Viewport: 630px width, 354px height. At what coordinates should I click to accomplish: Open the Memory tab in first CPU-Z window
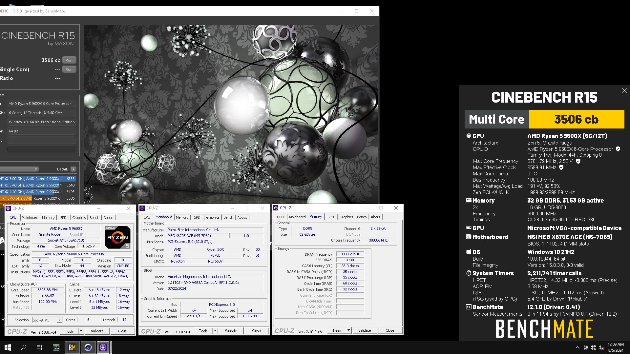pos(48,218)
